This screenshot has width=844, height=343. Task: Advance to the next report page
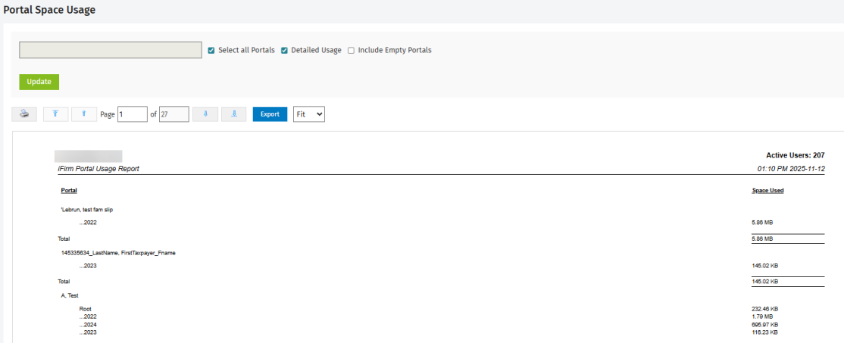[x=205, y=114]
